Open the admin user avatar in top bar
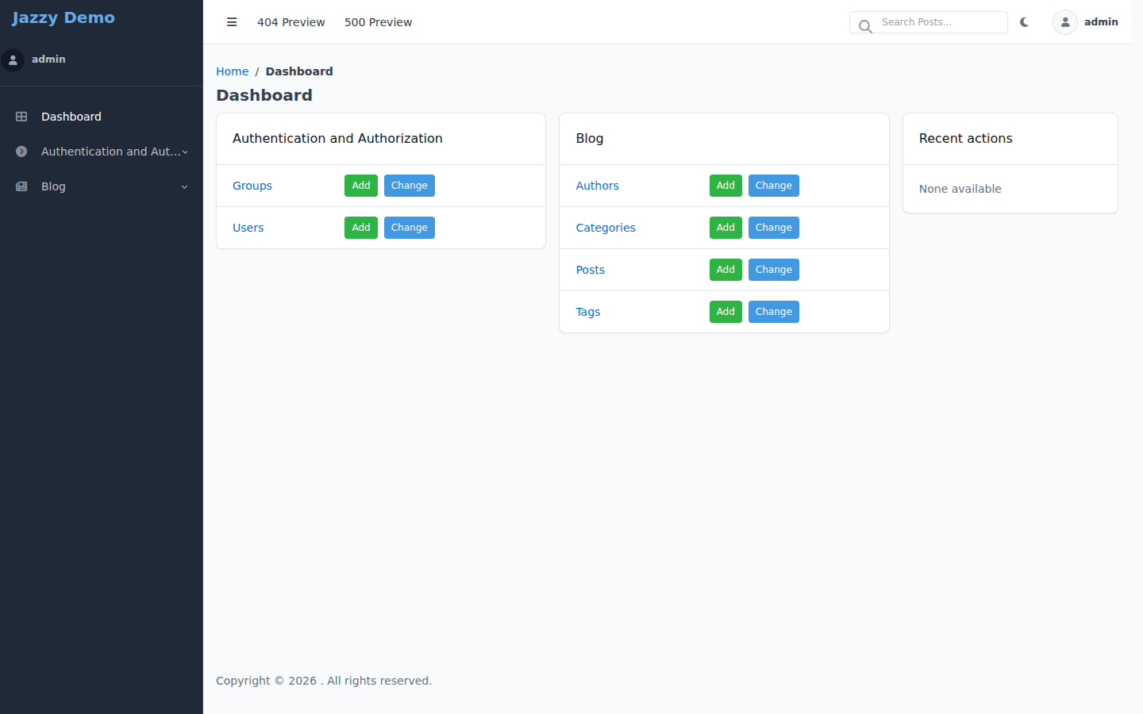This screenshot has width=1143, height=714. (1065, 22)
